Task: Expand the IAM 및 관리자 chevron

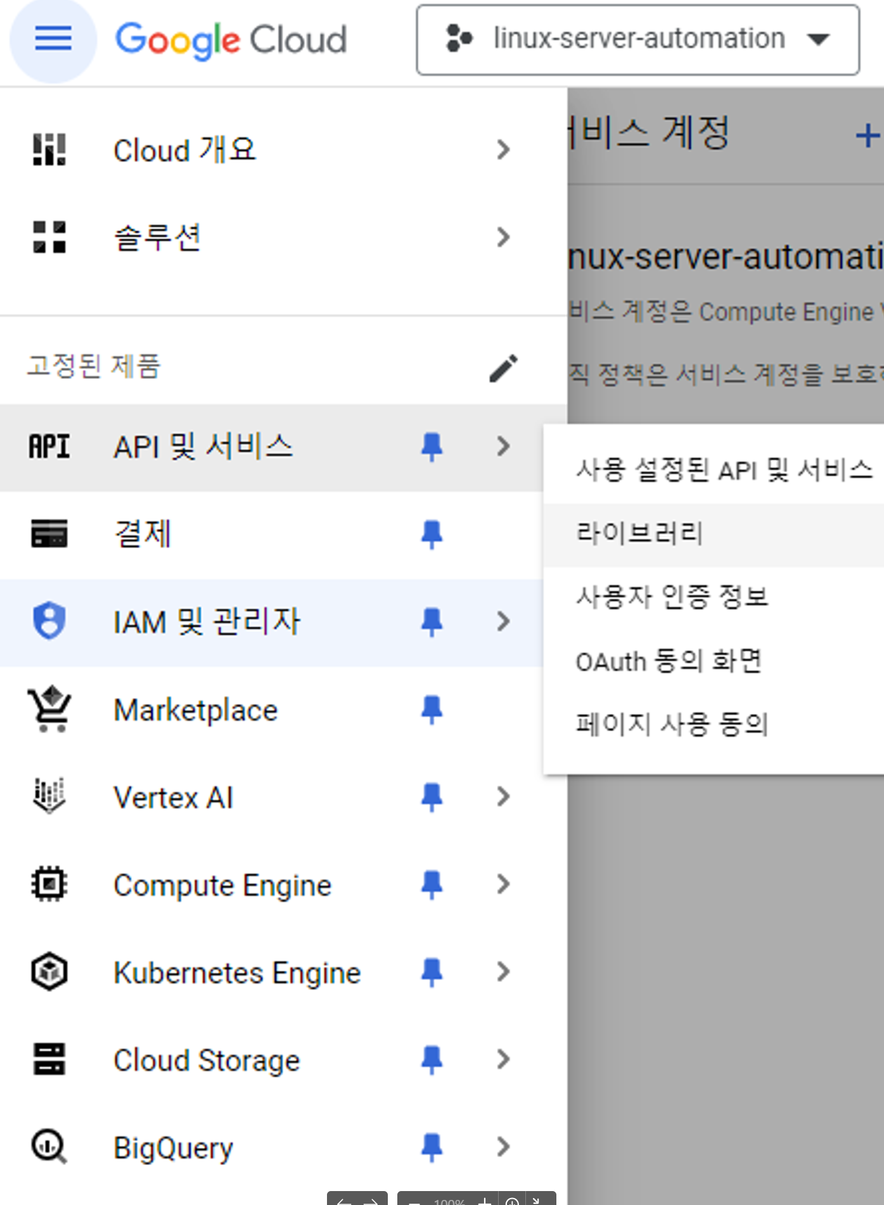Action: point(503,622)
